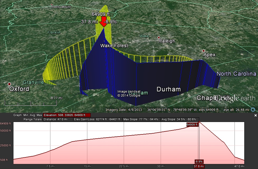
Task: Toggle the Elevation min/avg/max metric
Action: 67,115
